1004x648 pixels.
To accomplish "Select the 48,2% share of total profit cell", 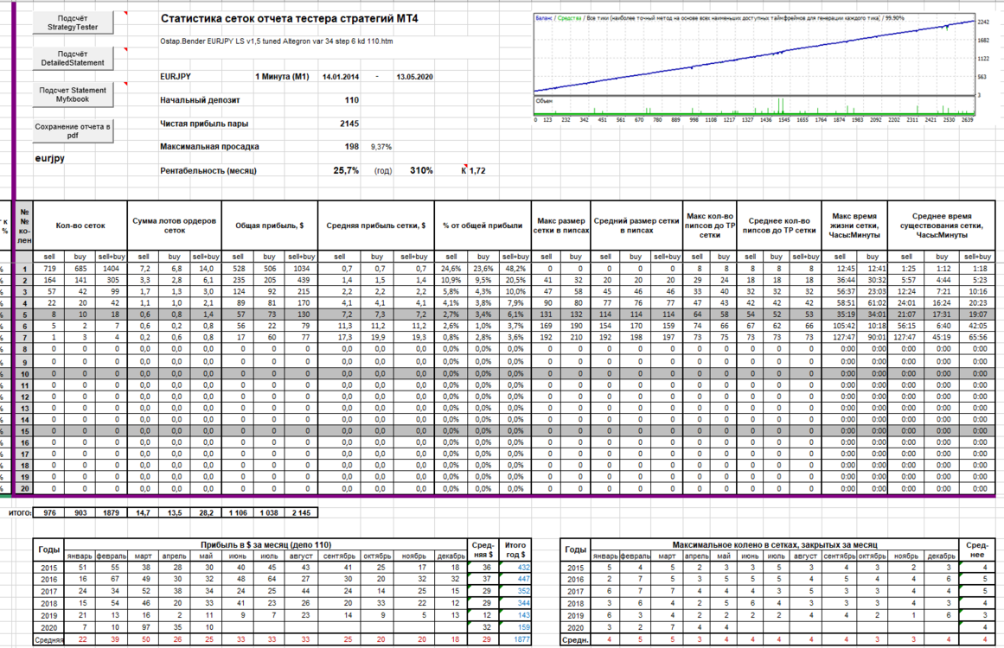I will pos(515,269).
